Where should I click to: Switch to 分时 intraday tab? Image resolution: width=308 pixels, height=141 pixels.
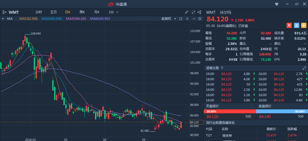click(x=39, y=12)
